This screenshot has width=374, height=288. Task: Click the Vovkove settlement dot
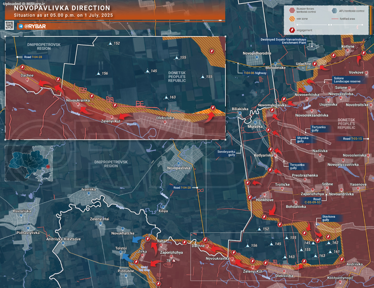pos(366,73)
